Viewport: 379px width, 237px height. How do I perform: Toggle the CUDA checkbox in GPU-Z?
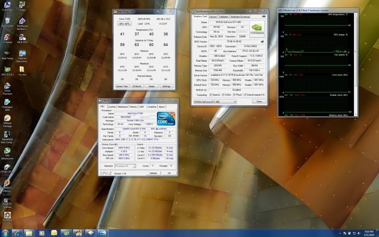[223, 95]
